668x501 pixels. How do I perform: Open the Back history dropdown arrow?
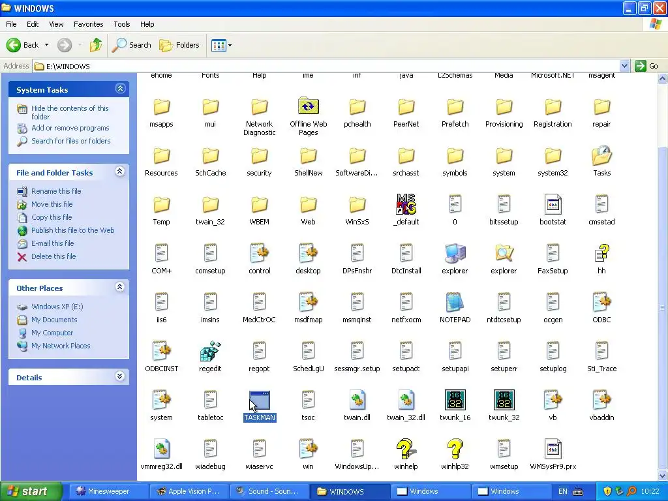tap(46, 45)
